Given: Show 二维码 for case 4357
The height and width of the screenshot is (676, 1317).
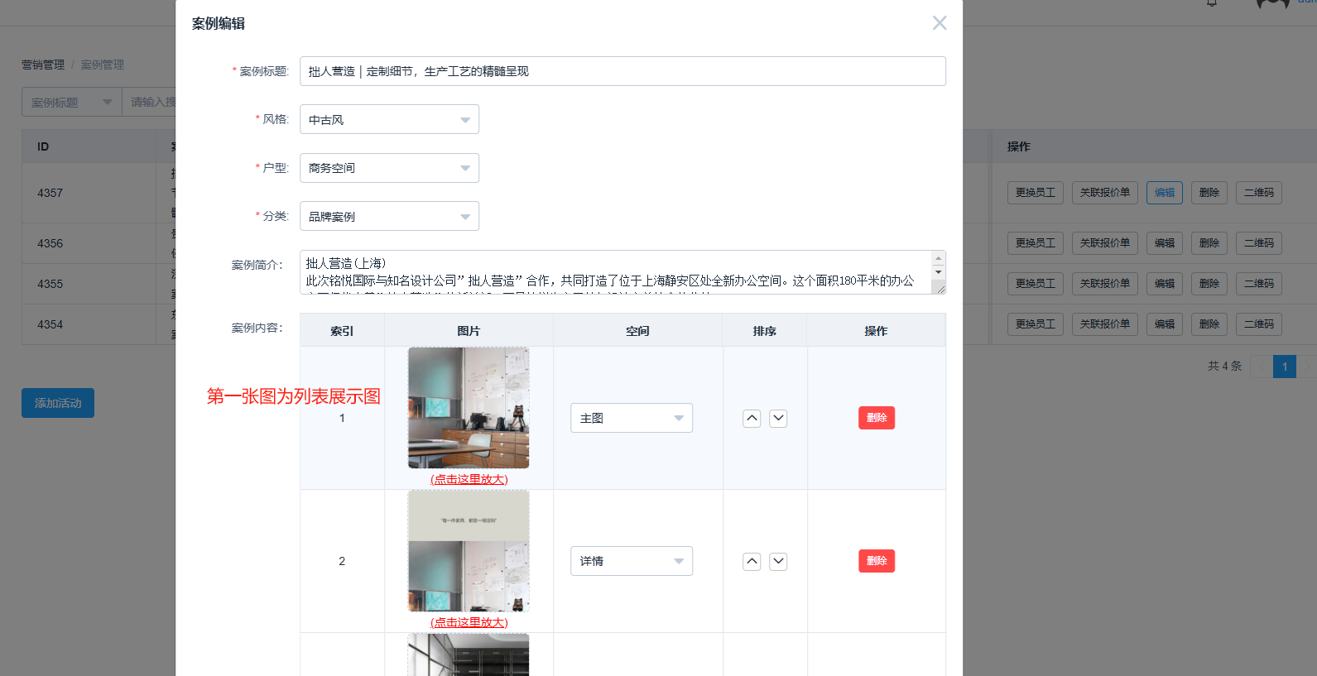Looking at the screenshot, I should point(1259,193).
